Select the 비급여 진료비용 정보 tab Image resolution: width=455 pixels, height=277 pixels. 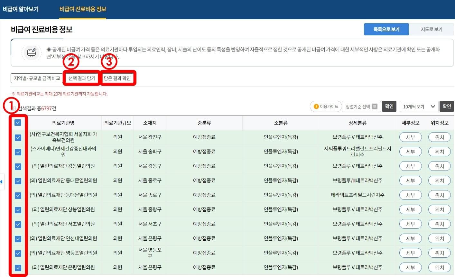pos(82,9)
